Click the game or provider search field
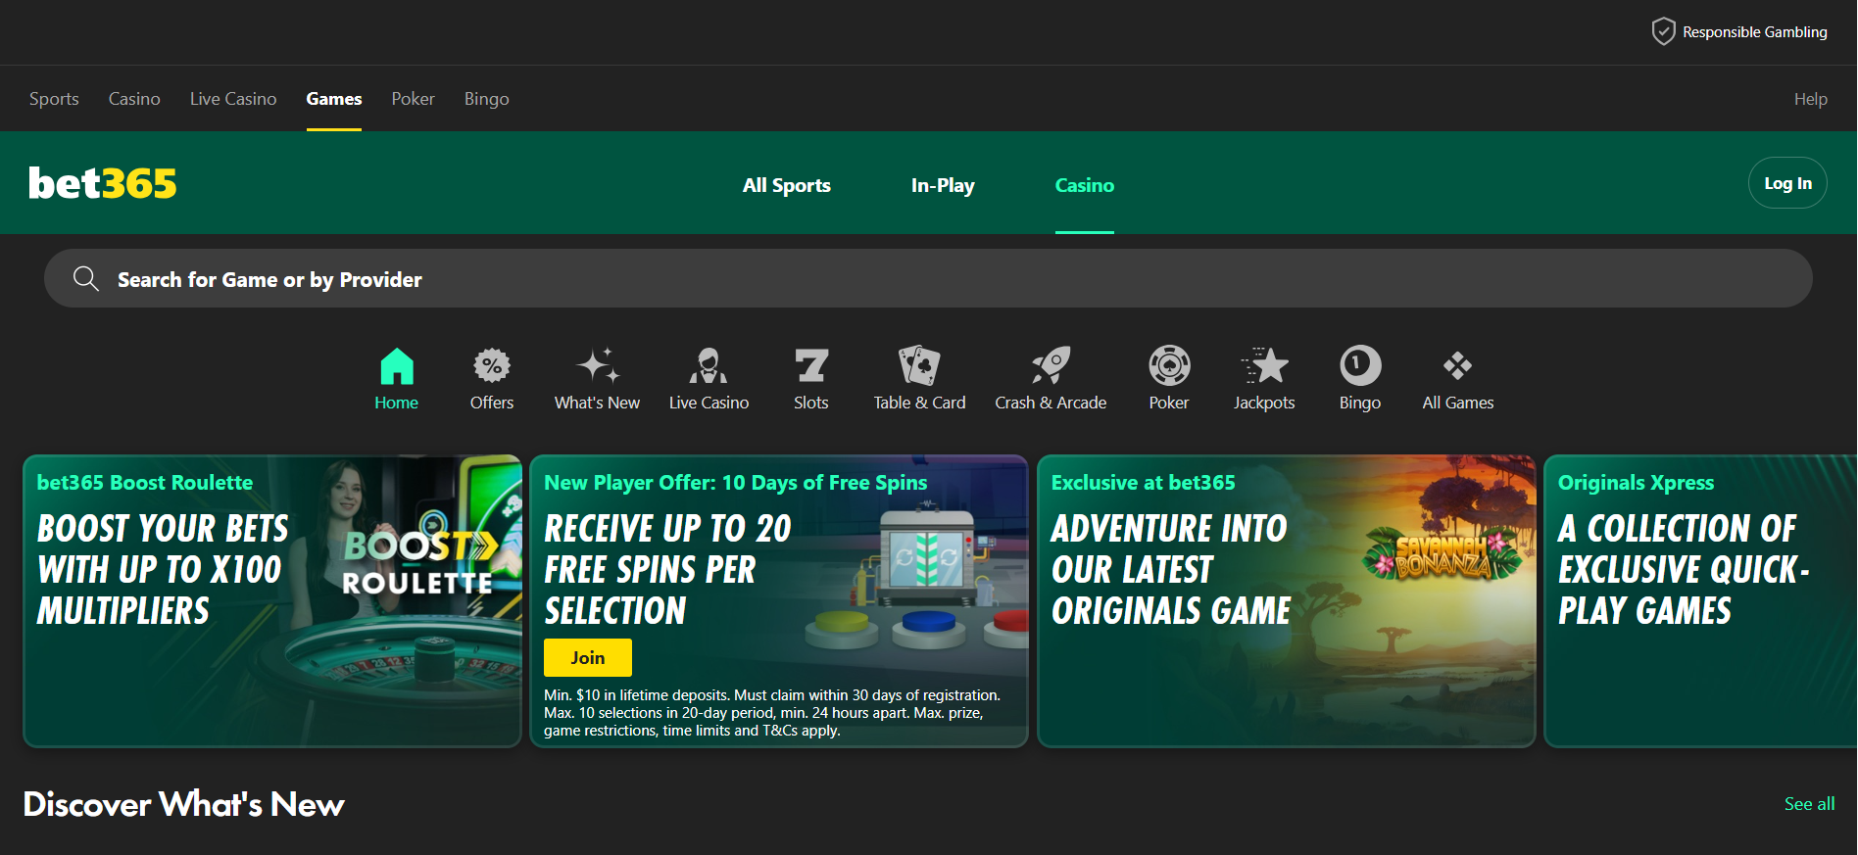This screenshot has width=1858, height=855. [x=927, y=279]
